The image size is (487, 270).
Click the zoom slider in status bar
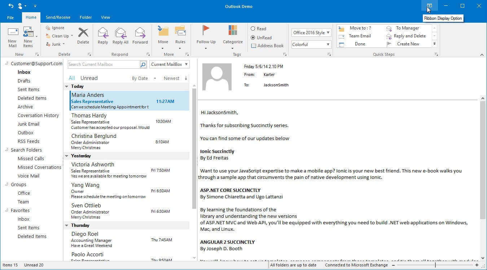click(435, 265)
